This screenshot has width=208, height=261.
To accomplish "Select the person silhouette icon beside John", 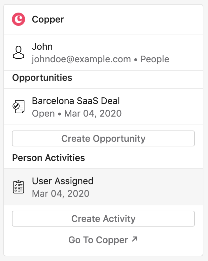I will point(18,52).
